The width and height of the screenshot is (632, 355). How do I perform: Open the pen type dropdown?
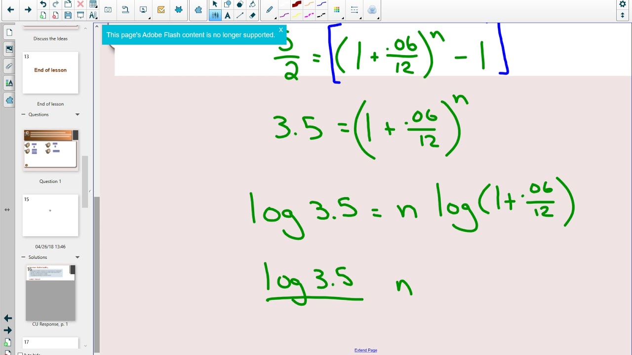pos(270,10)
